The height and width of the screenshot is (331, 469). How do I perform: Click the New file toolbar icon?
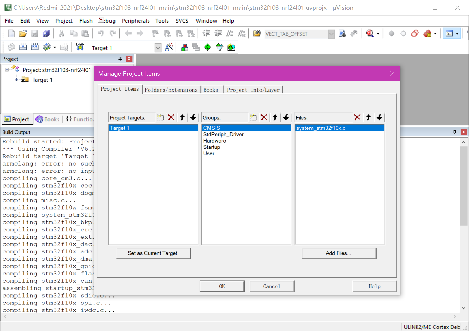11,33
